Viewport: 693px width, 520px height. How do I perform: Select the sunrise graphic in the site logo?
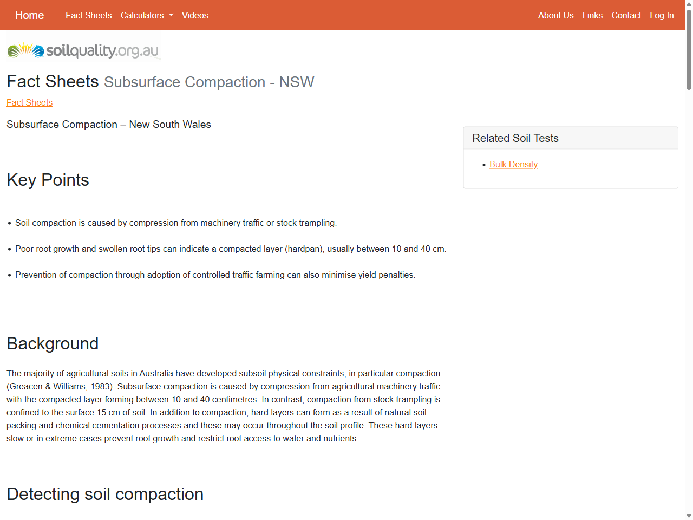(24, 49)
